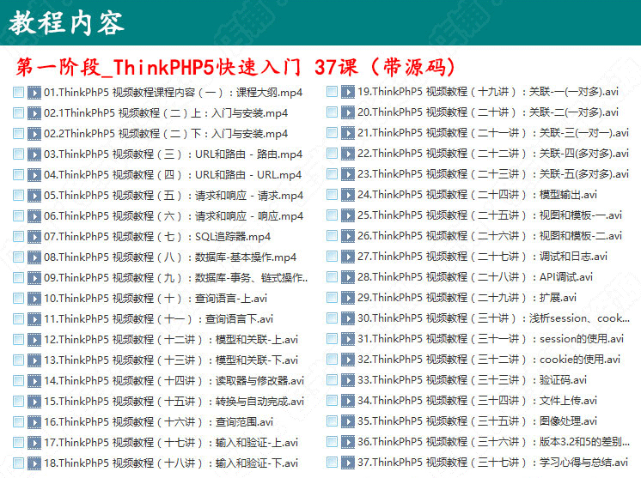Select file name 37.ThinkPhP5 学习心得与总结.avi
Screen dimensions: 641x478
tap(492, 463)
